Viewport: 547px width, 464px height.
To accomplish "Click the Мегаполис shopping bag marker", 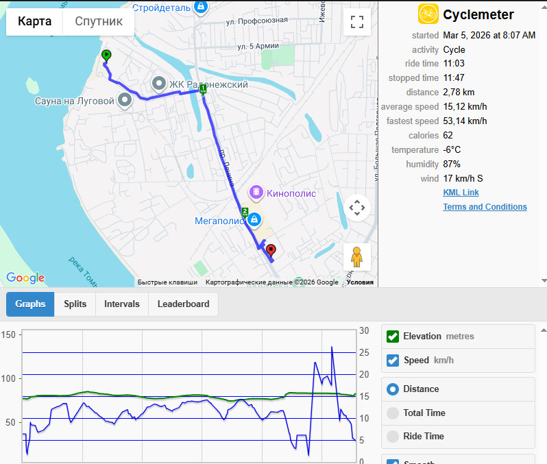I will tap(254, 219).
